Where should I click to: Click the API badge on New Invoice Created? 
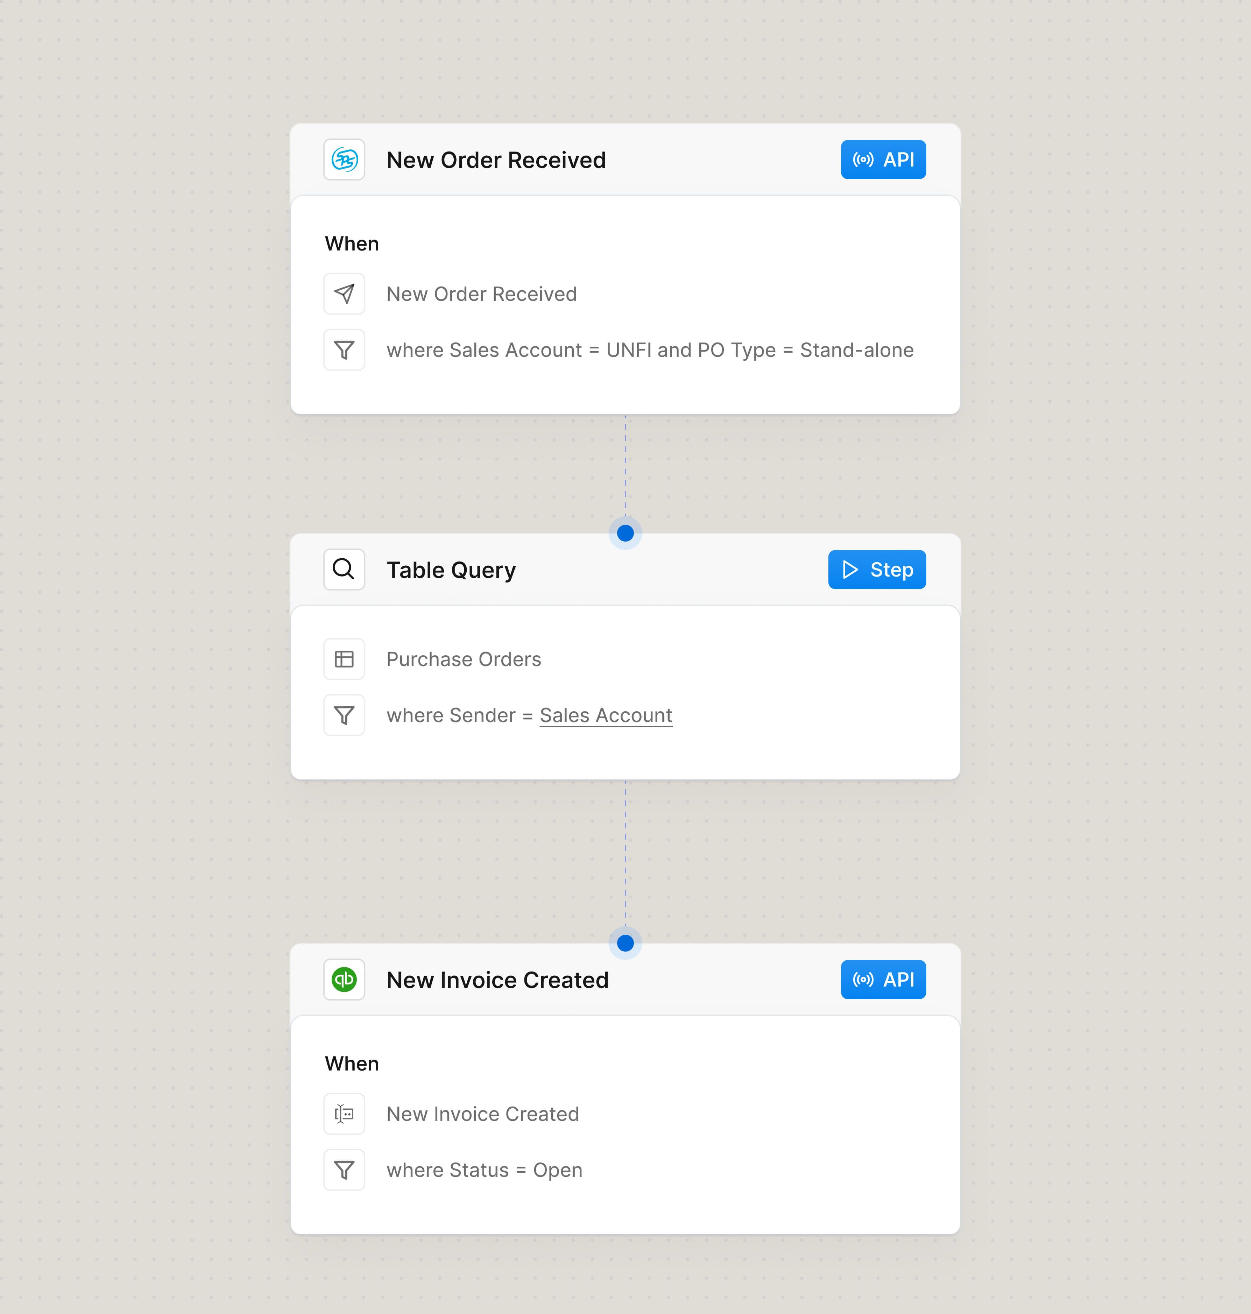tap(883, 980)
